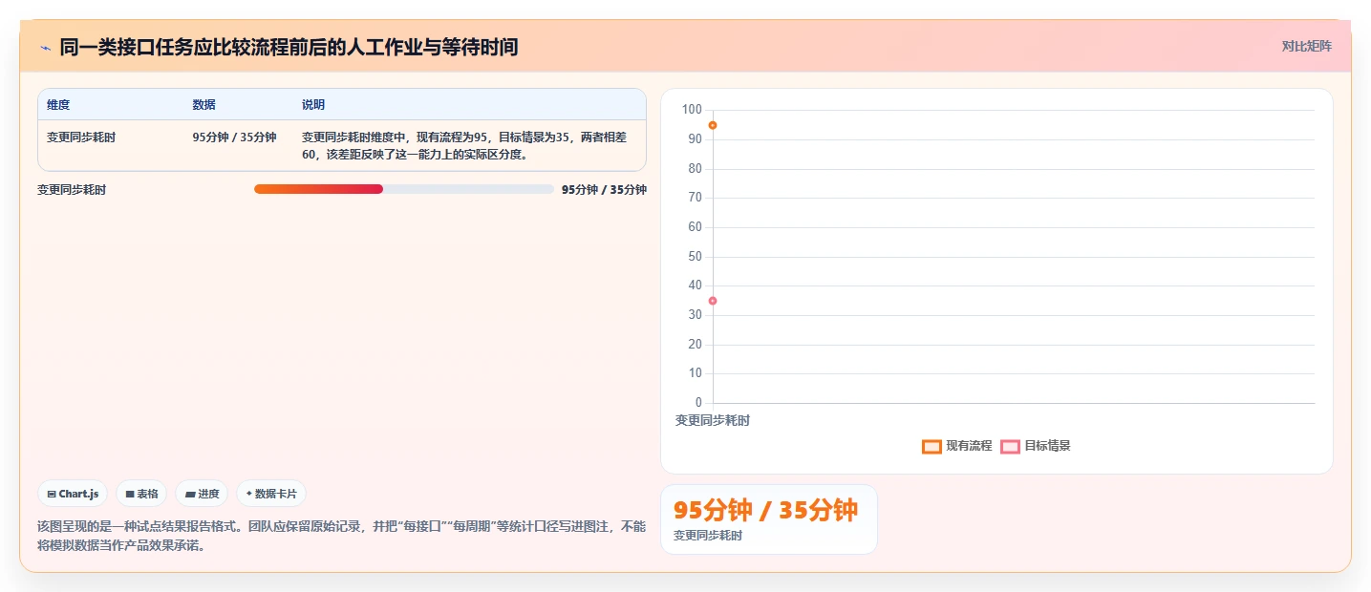
Task: Click the Chart.js tag chip
Action: [73, 494]
